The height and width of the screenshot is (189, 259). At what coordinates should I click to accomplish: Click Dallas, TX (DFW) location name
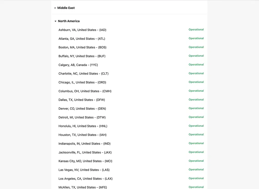tap(82, 100)
